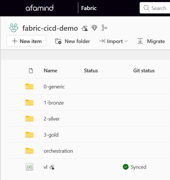Click the 0-generic folder icon
Screen dimensions: 170x180
(x=29, y=86)
